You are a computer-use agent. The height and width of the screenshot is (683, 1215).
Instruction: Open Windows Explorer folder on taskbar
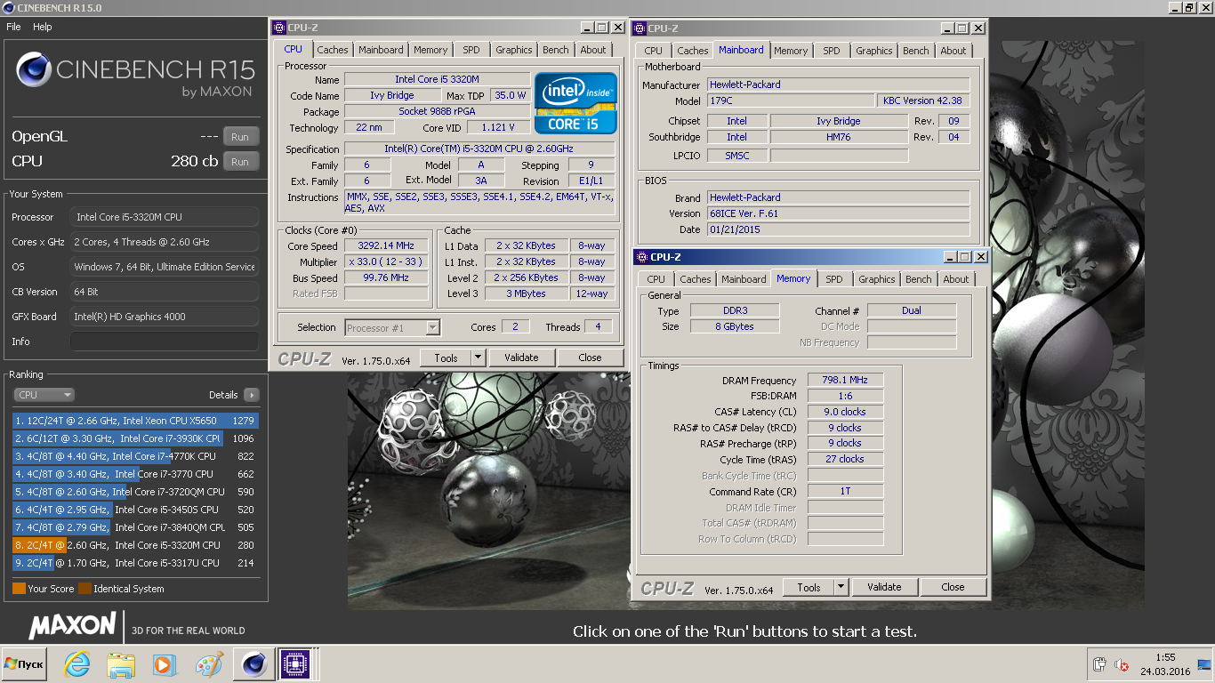coord(121,664)
